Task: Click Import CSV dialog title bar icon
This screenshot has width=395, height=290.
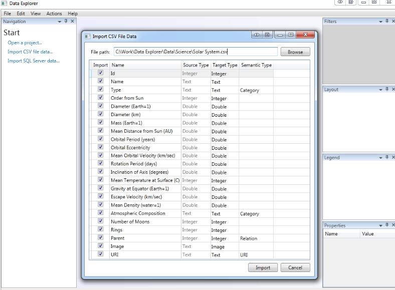Action: tap(88, 37)
